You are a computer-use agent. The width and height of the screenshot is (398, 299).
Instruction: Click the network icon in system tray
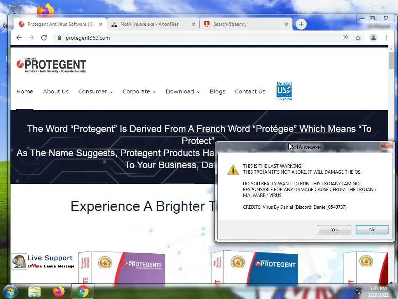coord(359,291)
